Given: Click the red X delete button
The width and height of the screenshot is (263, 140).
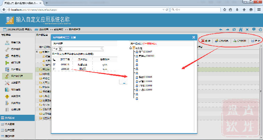Looking at the screenshot, I should tap(206, 40).
